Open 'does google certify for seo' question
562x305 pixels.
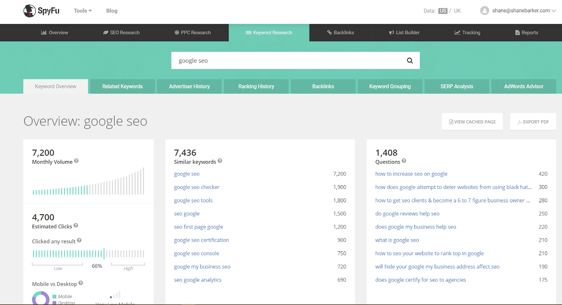(x=420, y=280)
